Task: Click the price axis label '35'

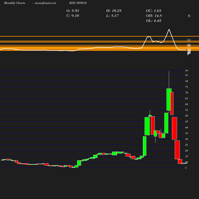Action: (187, 133)
